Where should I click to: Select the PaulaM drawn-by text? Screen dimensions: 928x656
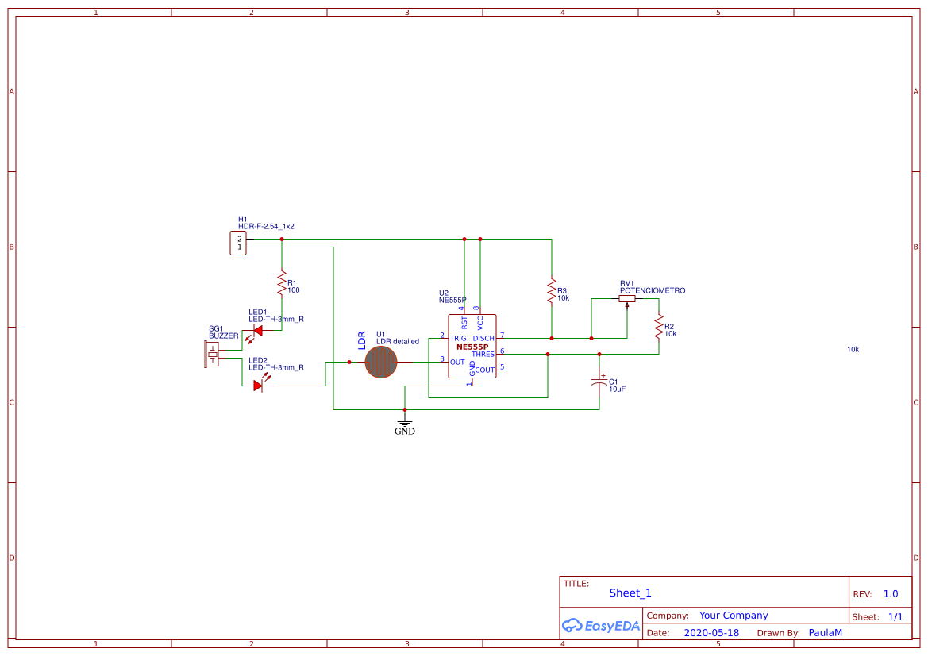point(825,632)
